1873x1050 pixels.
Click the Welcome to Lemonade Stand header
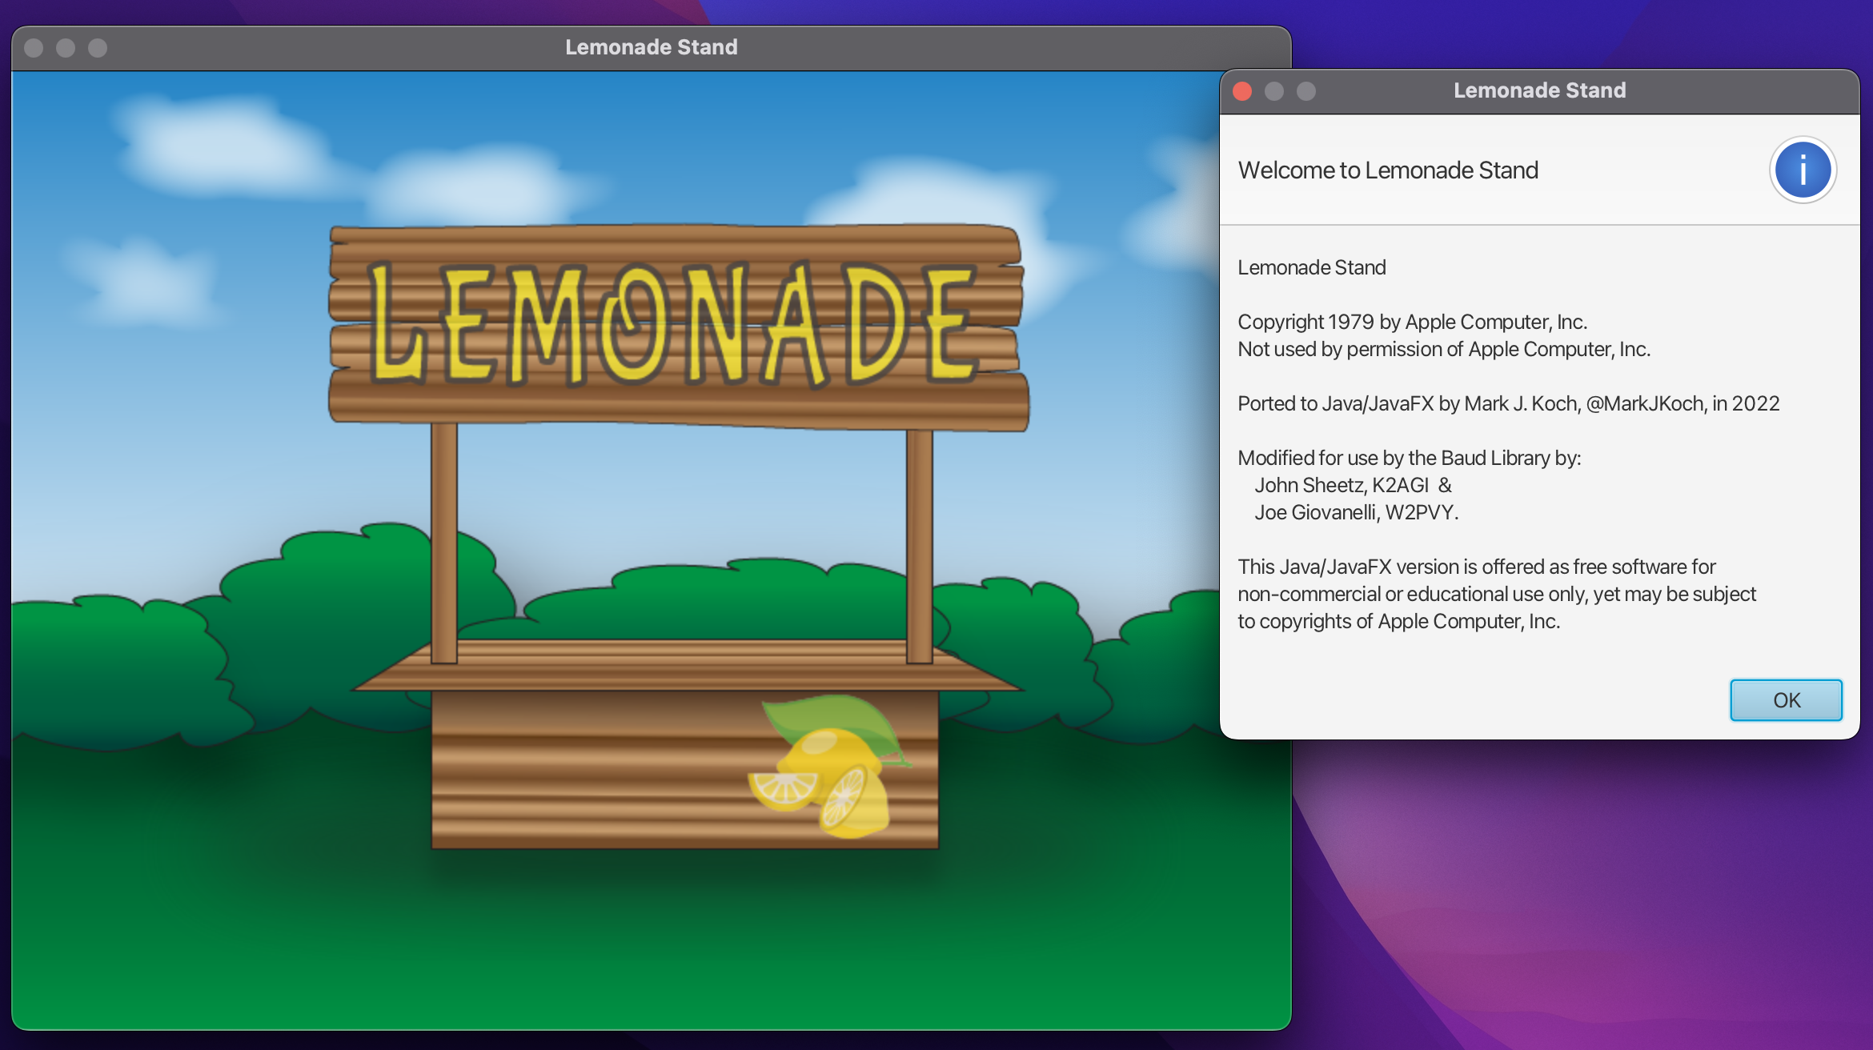point(1387,170)
